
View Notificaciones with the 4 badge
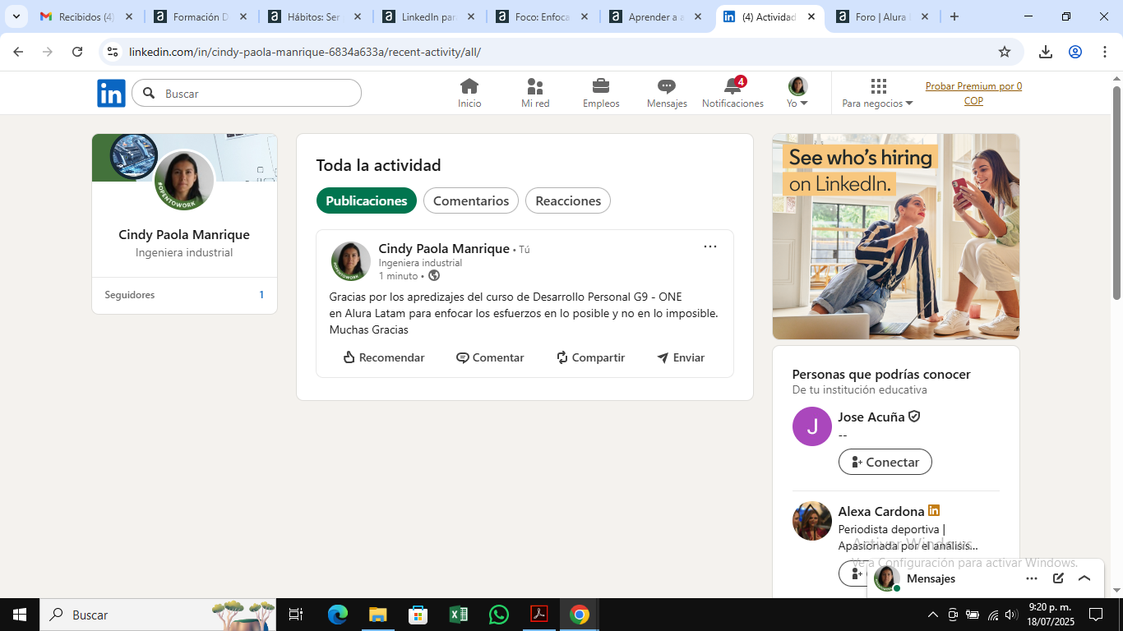(732, 93)
